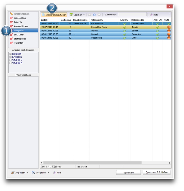The width and height of the screenshot is (184, 191).
Task: Click the previous page arrow icon
Action: coord(90,15)
